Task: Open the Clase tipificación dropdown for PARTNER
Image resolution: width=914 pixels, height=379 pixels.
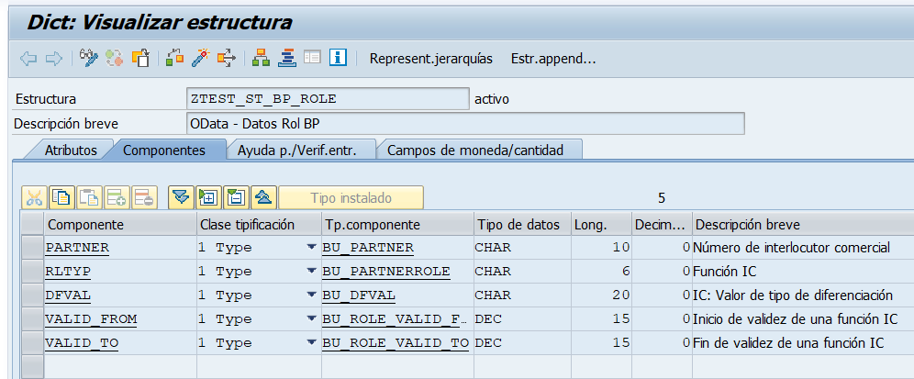Action: tap(311, 248)
